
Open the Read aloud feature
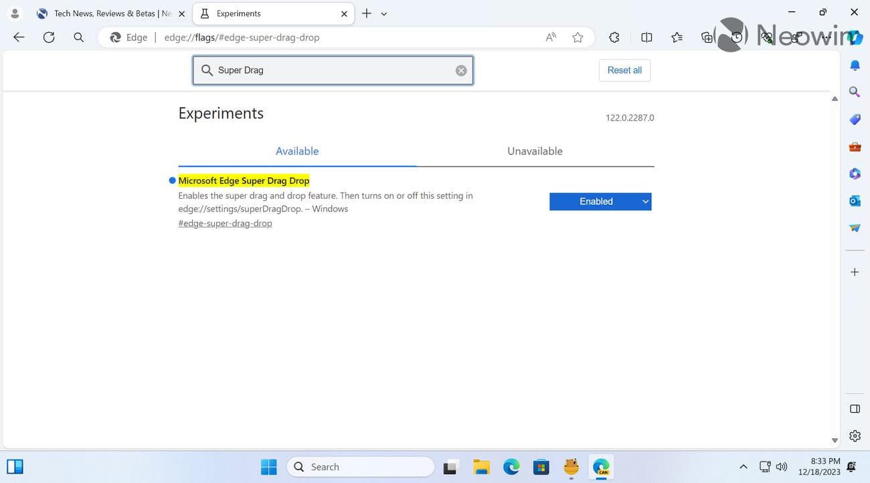[x=549, y=37]
